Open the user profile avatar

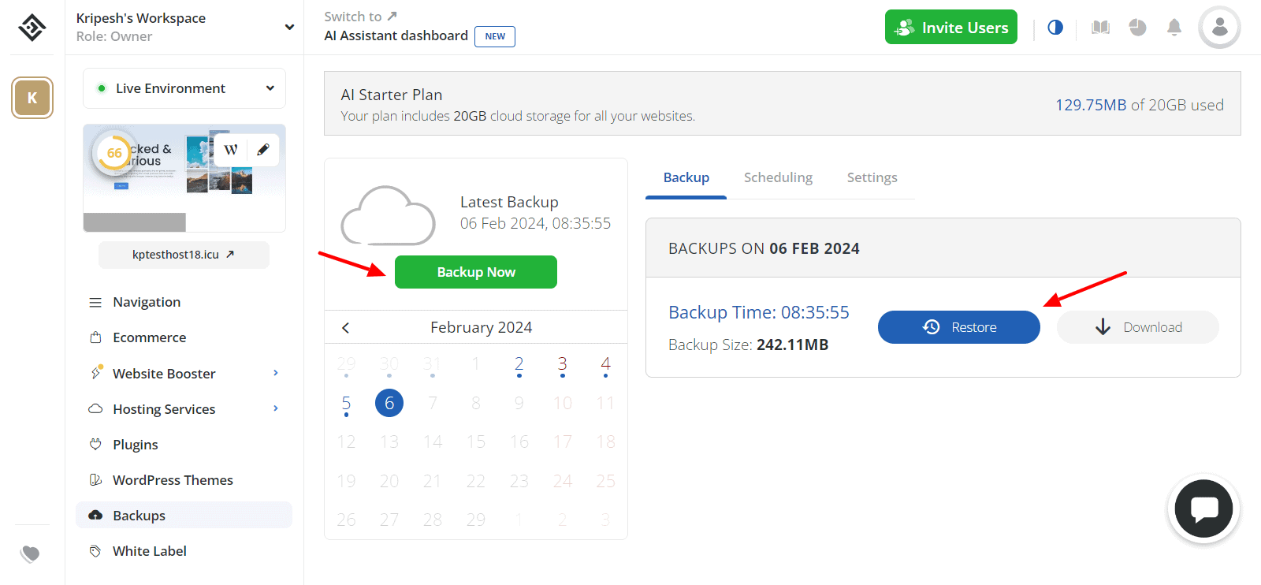tap(1219, 28)
